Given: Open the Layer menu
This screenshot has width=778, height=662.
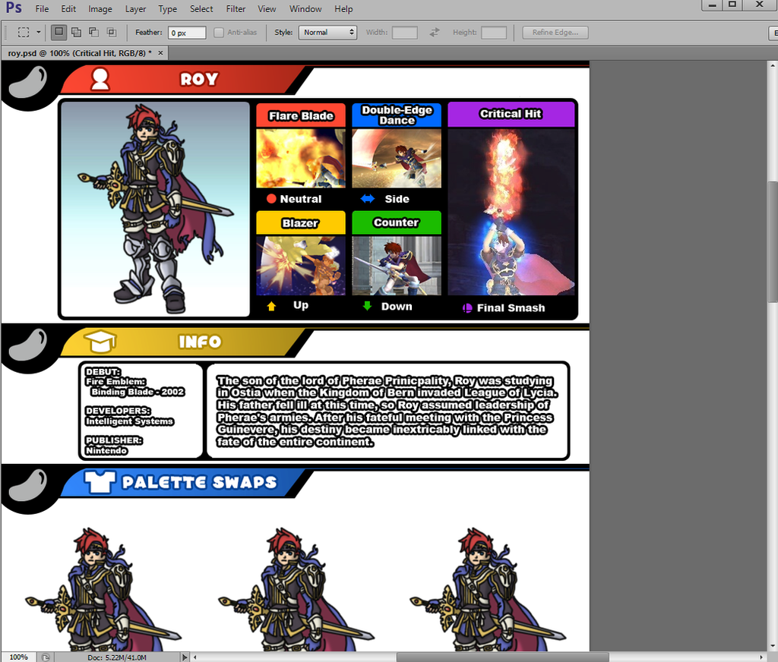Looking at the screenshot, I should (x=135, y=9).
